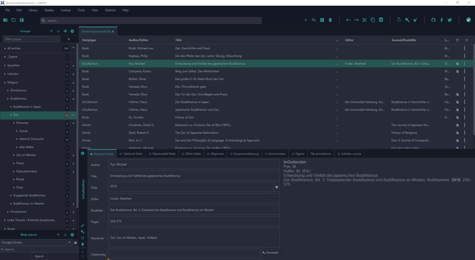Delete the entry with the toolbar trash icon
The width and height of the screenshot is (475, 260).
click(330, 20)
